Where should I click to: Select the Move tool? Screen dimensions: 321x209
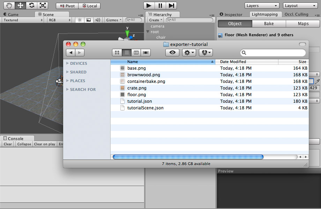pyautogui.click(x=20, y=5)
